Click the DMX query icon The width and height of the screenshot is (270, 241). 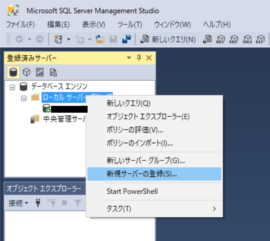[x=234, y=39]
